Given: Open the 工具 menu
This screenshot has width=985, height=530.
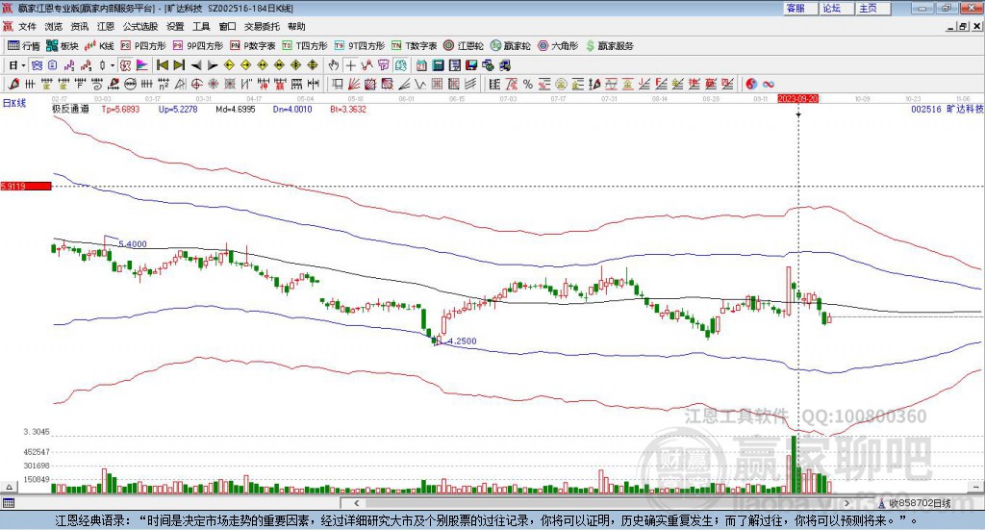Looking at the screenshot, I should pyautogui.click(x=201, y=26).
